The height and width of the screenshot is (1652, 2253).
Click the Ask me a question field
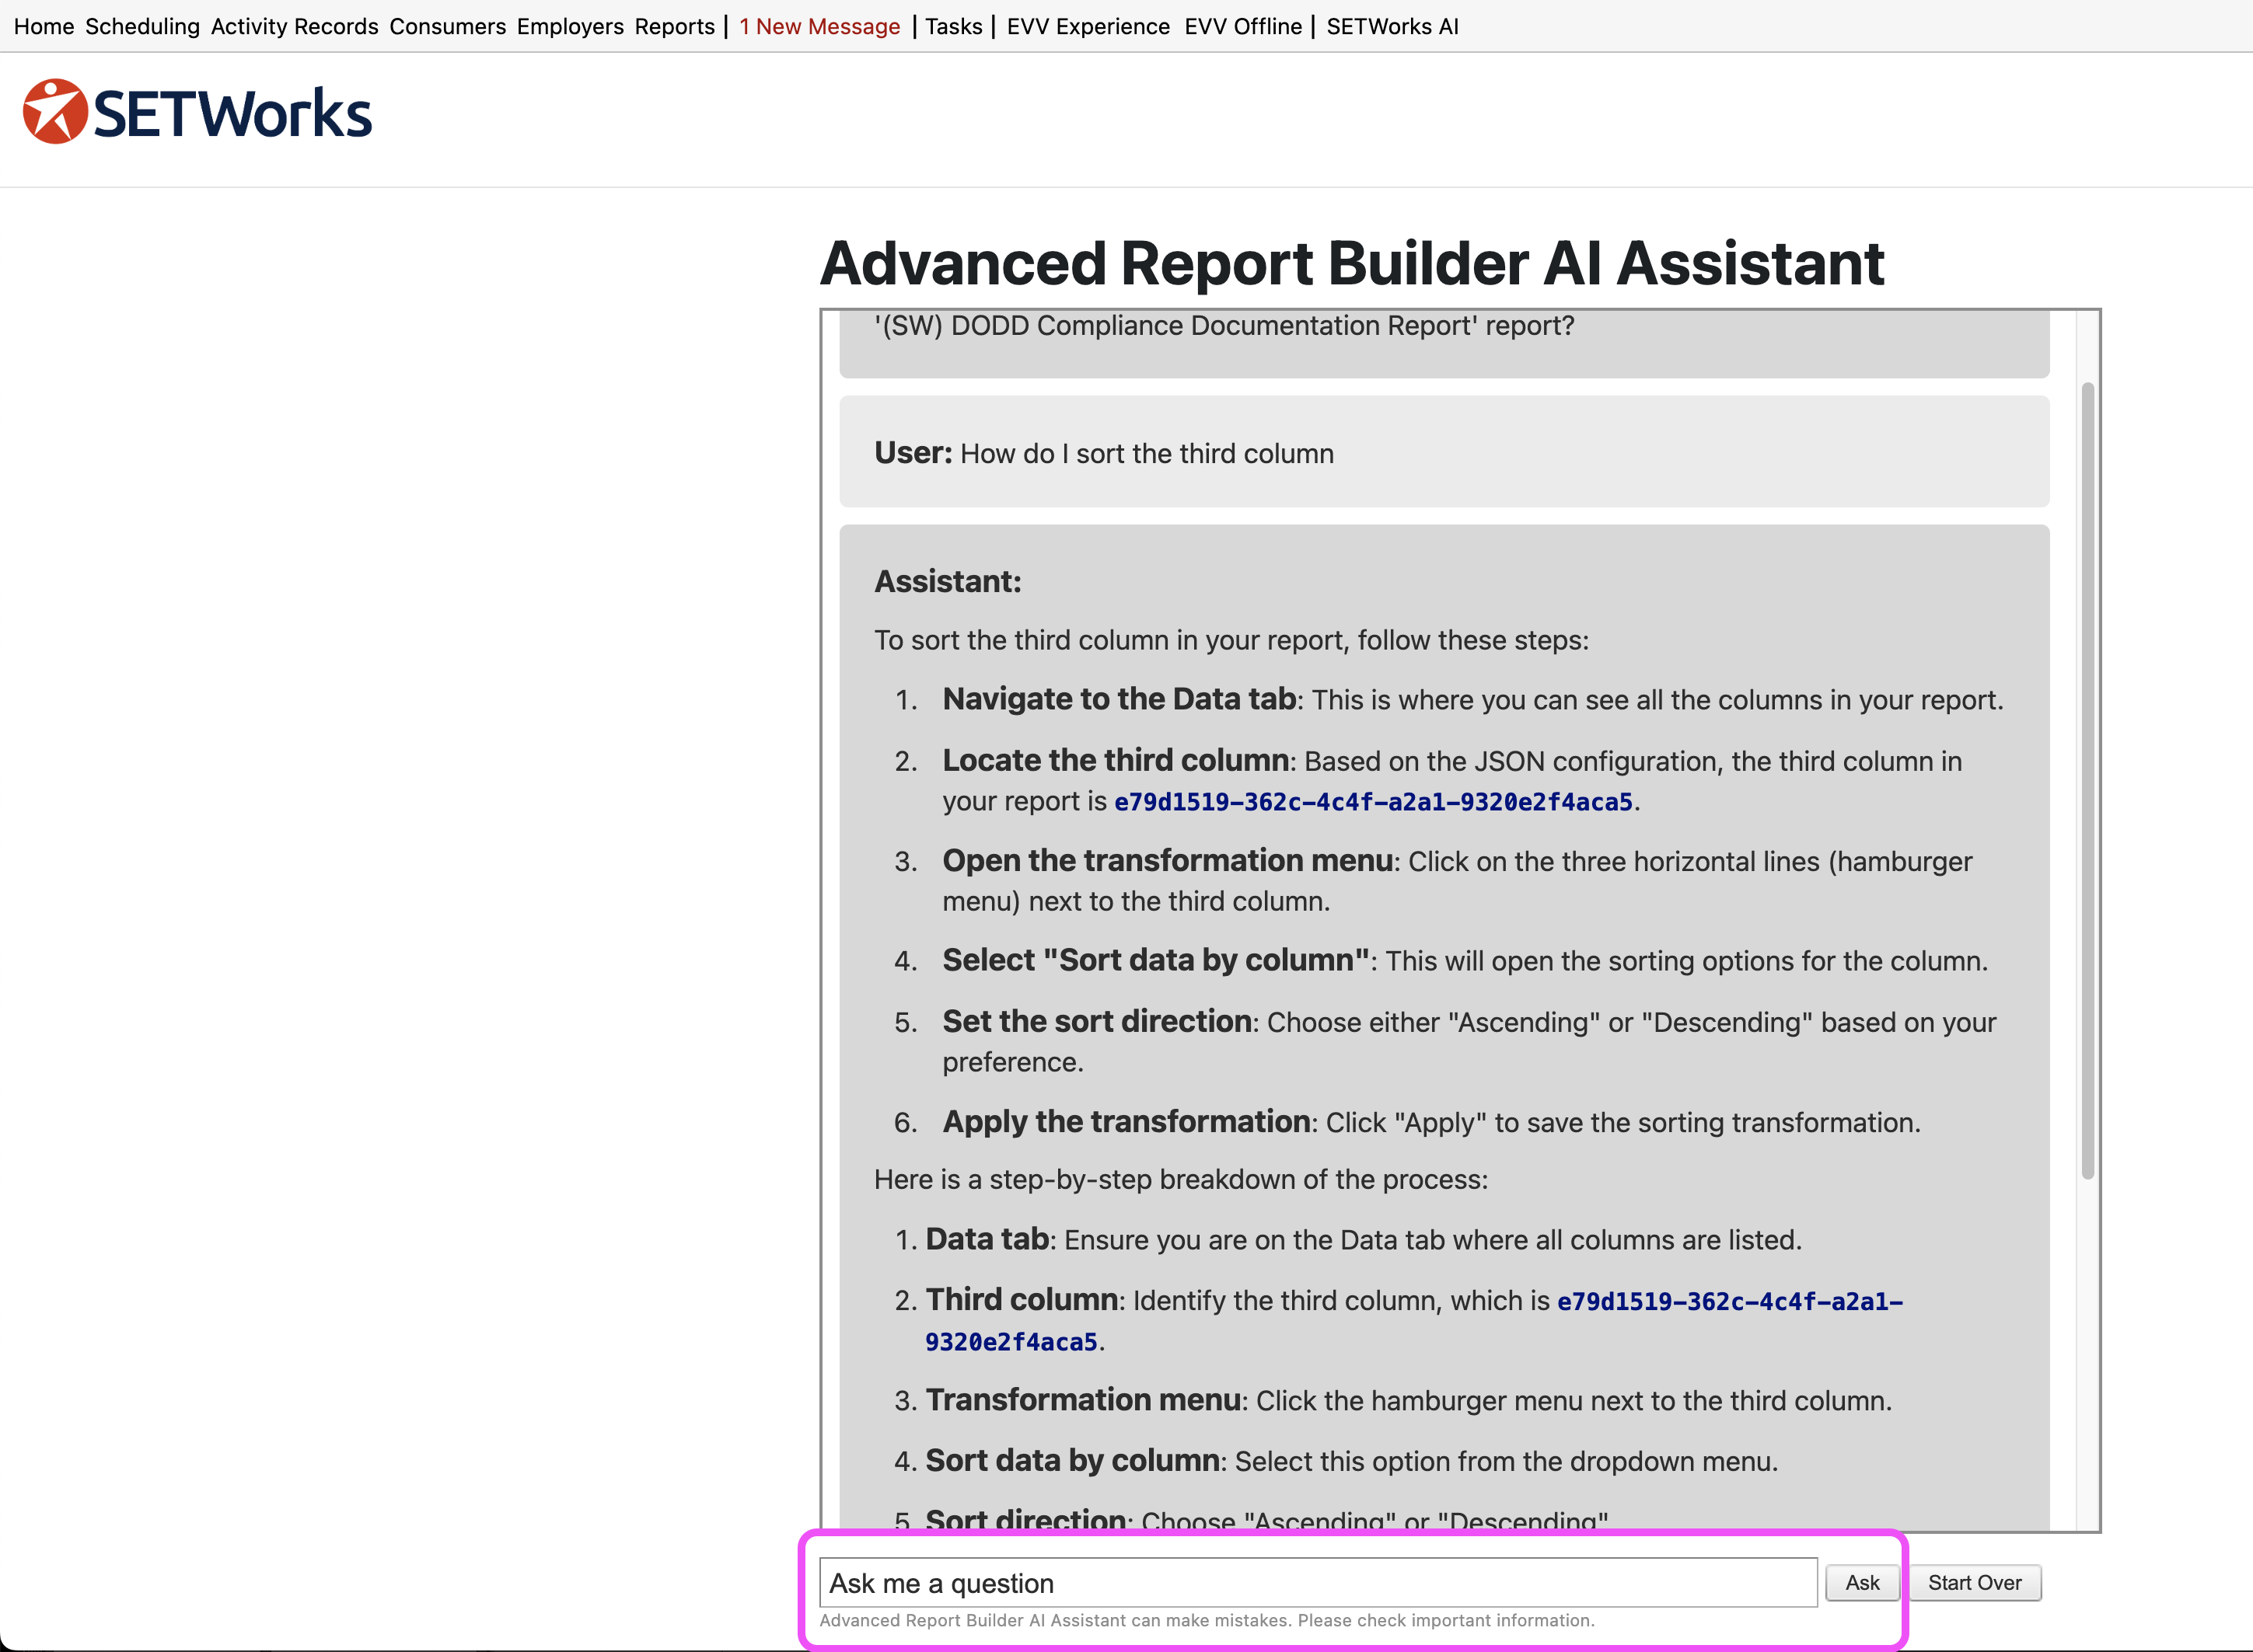[x=1317, y=1583]
